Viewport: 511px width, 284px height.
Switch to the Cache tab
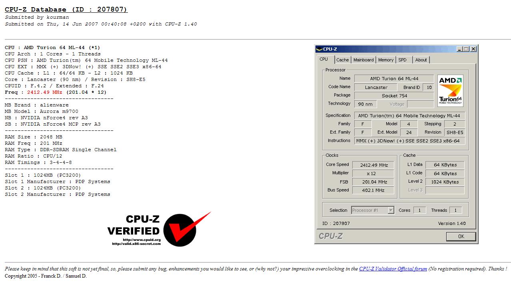[342, 60]
